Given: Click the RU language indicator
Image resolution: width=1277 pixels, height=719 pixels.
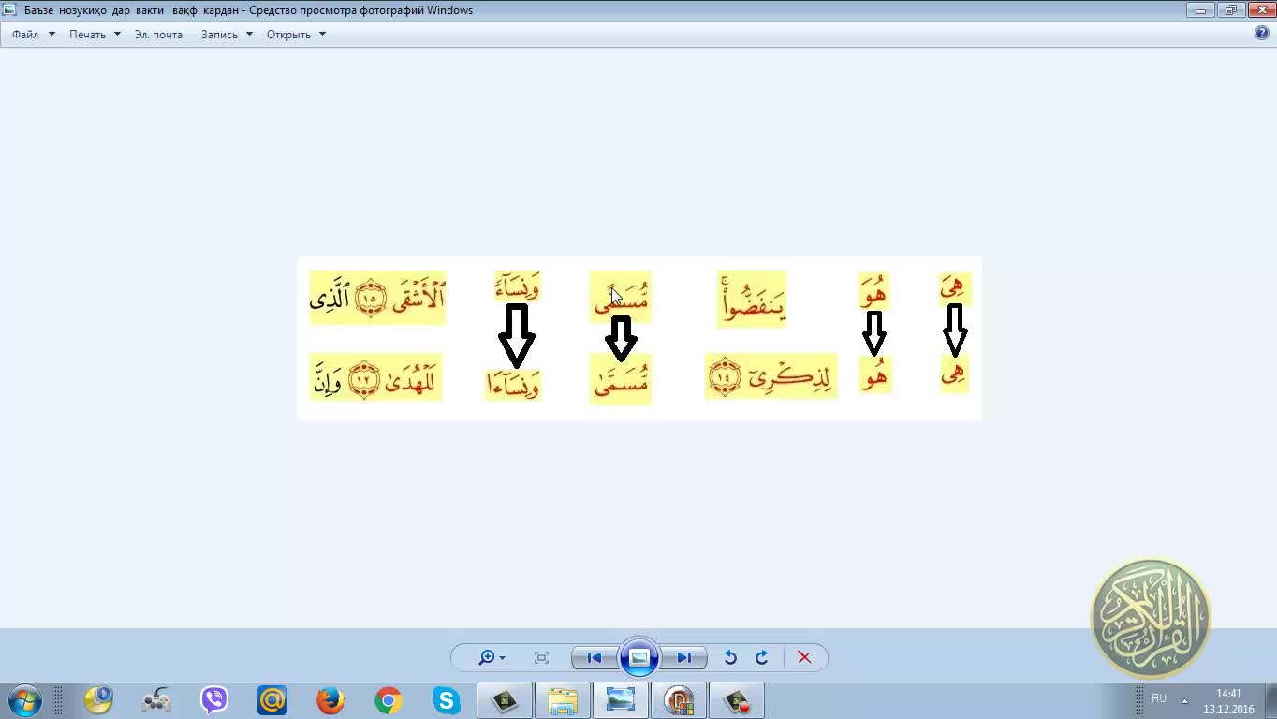Looking at the screenshot, I should [x=1159, y=699].
